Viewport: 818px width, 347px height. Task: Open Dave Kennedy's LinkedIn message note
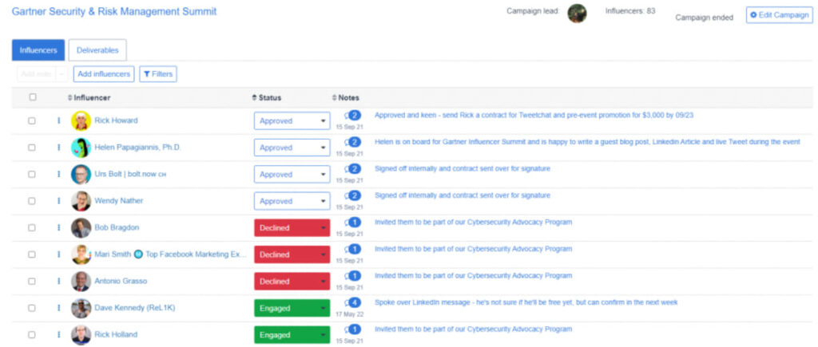tap(526, 302)
